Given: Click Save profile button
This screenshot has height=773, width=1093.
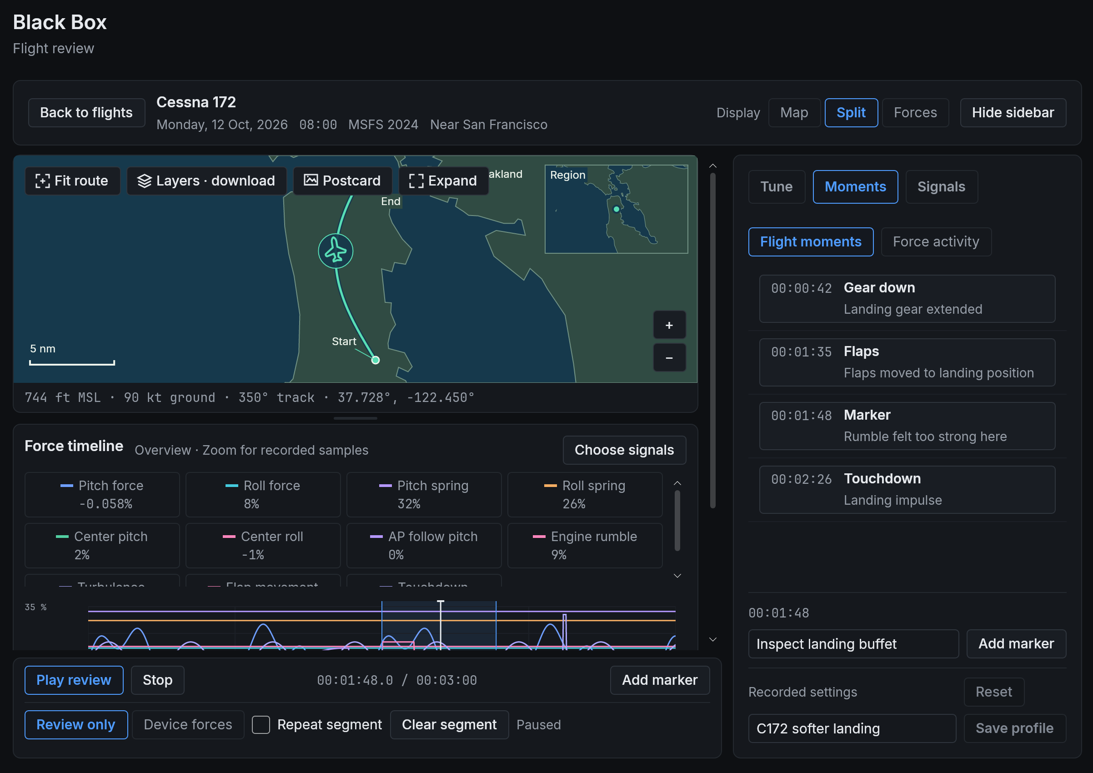Looking at the screenshot, I should click(1014, 728).
